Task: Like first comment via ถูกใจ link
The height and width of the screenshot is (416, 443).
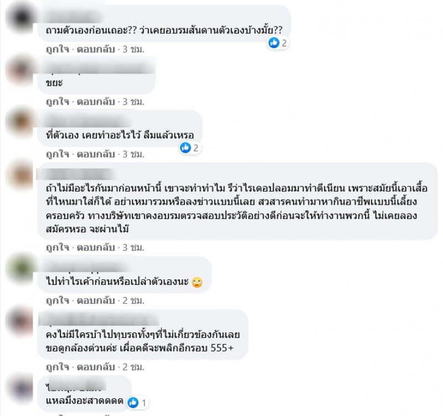Action: (58, 49)
